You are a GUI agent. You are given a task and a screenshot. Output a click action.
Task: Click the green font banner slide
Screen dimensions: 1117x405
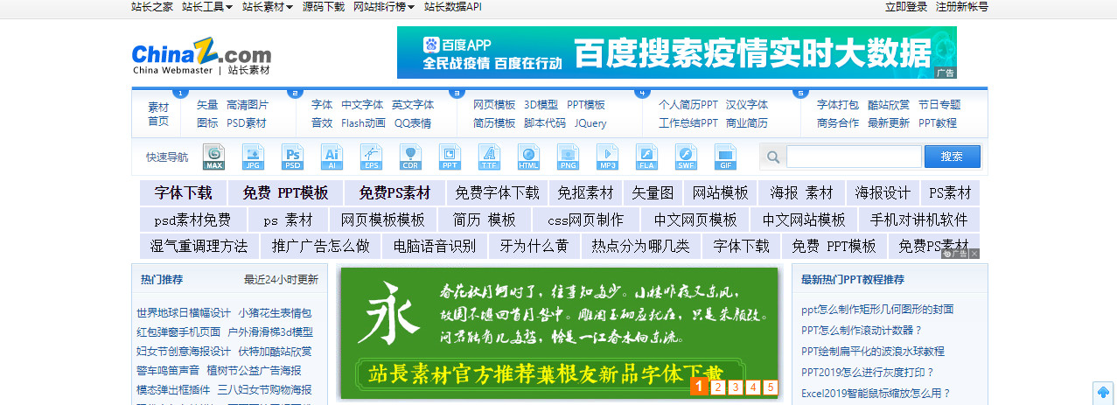tap(558, 333)
